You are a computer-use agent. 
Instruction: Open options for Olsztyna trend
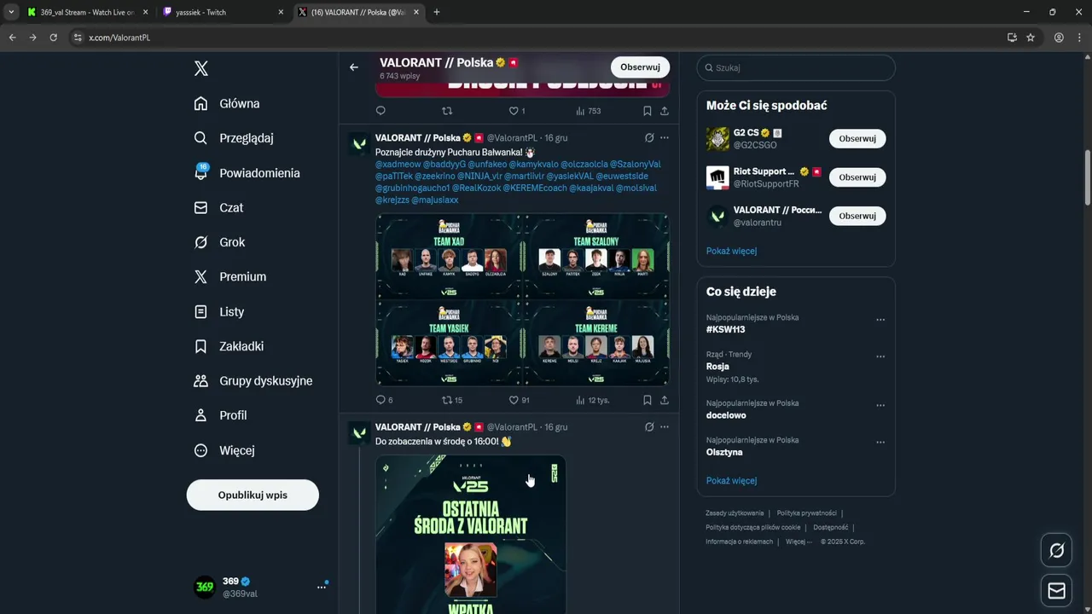[x=880, y=443]
